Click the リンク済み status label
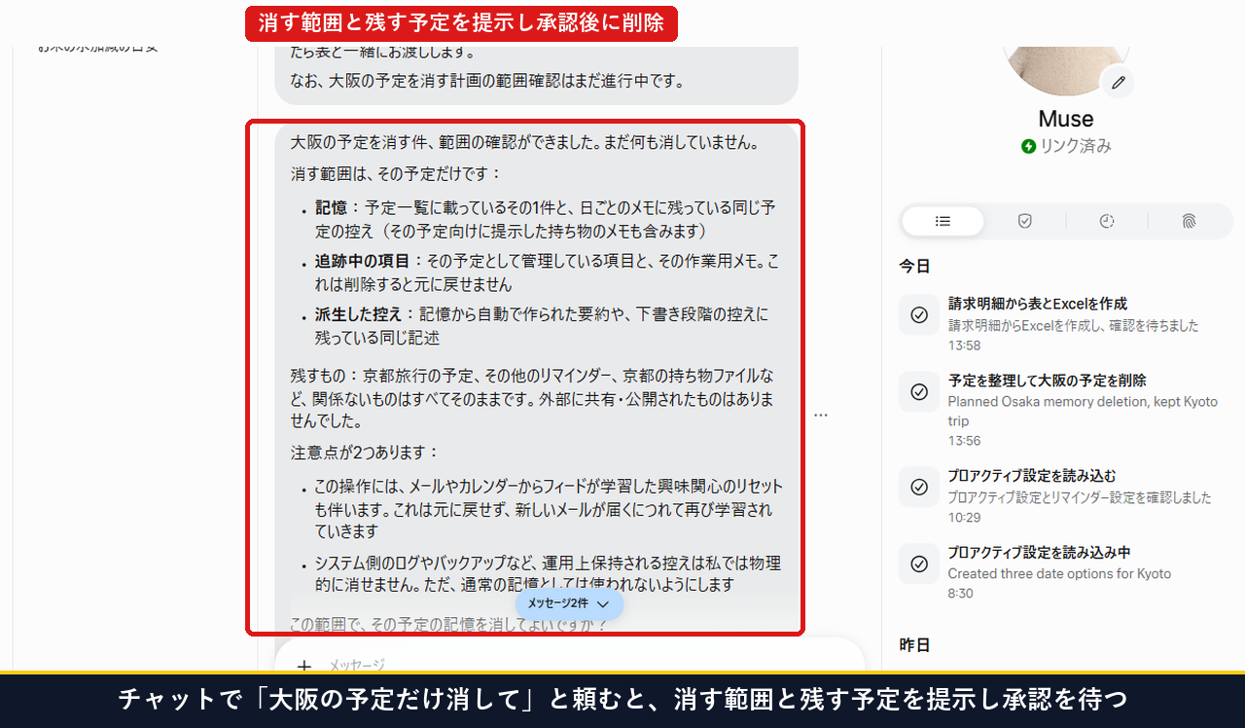 coord(1076,146)
